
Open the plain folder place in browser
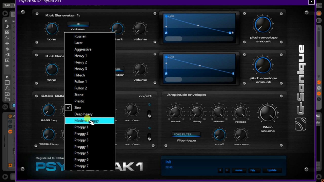[x=7, y=99]
